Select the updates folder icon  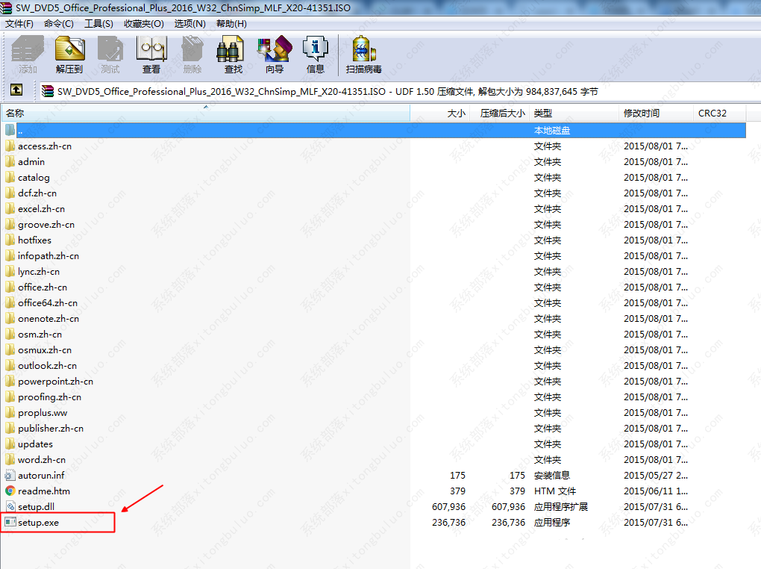coord(10,444)
